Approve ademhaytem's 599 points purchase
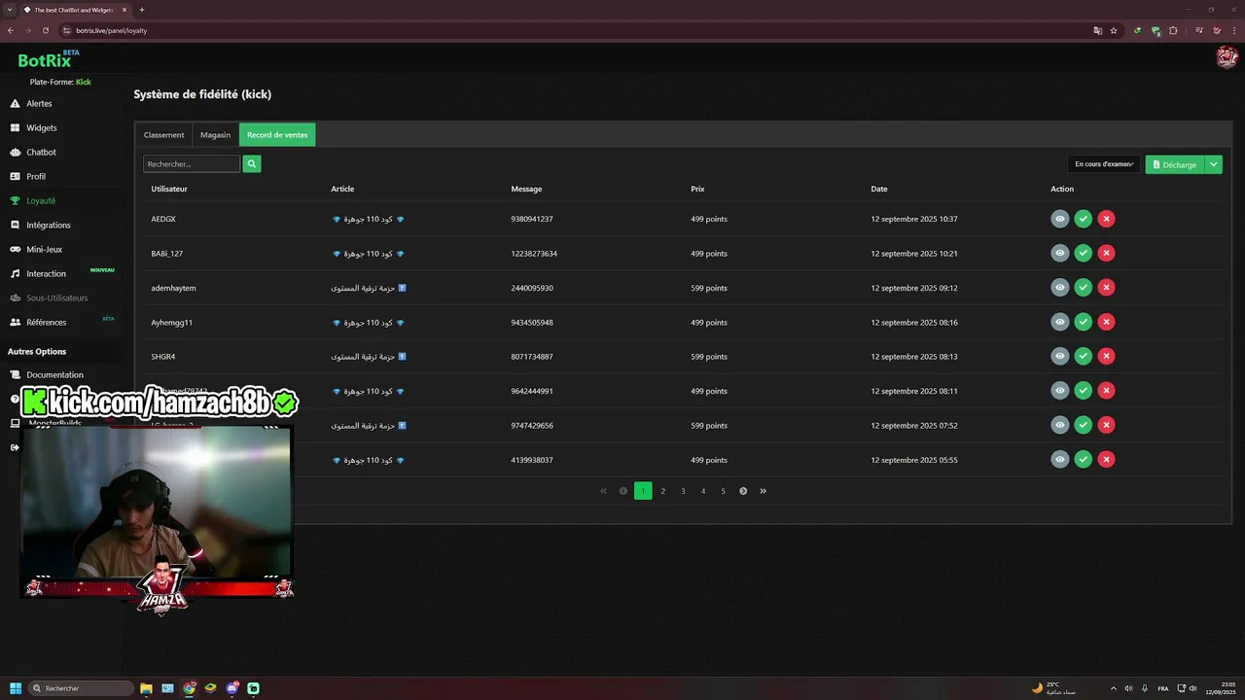This screenshot has height=700, width=1245. (x=1083, y=288)
